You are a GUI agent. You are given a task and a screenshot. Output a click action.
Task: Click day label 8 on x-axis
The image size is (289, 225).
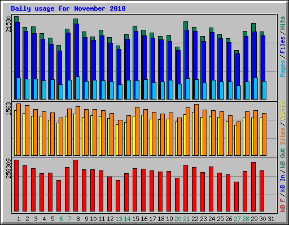pos(78,219)
